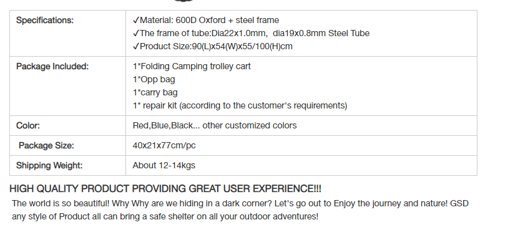Click the '40x21x77cm/pc' value
This screenshot has height=230, width=528.
pyautogui.click(x=164, y=146)
